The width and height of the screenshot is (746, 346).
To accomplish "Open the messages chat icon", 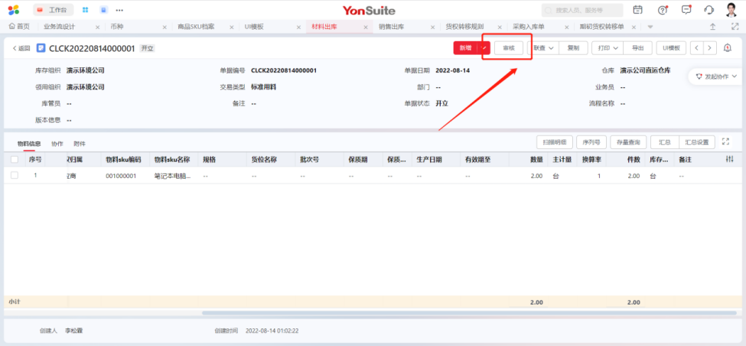I will (x=686, y=10).
